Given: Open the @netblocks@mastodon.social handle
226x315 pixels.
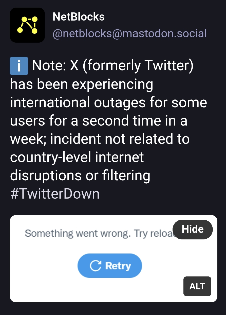Looking at the screenshot, I should pyautogui.click(x=129, y=33).
